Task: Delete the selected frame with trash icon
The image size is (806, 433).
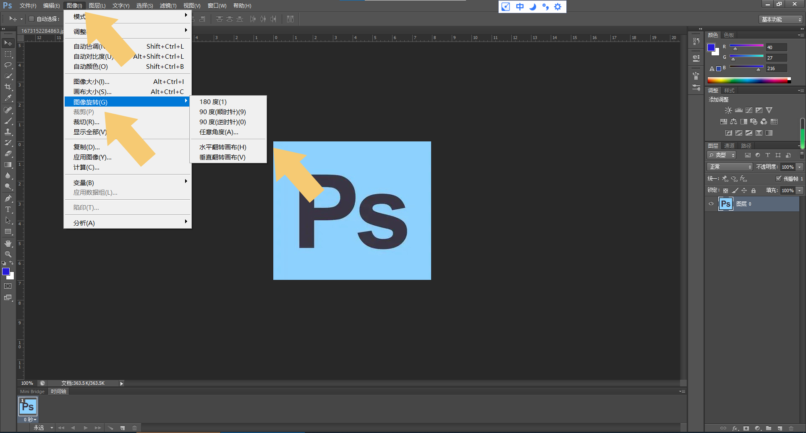Action: pyautogui.click(x=135, y=428)
